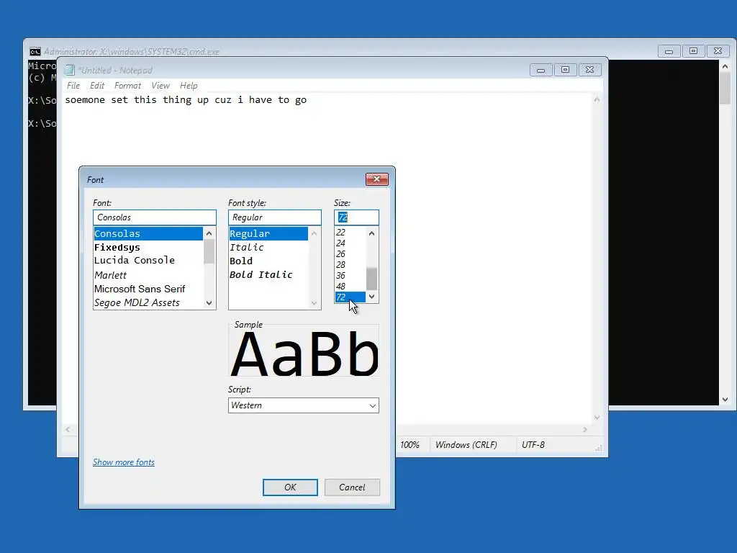This screenshot has width=737, height=553.
Task: Select Fixedsys in the font list
Action: coord(148,248)
